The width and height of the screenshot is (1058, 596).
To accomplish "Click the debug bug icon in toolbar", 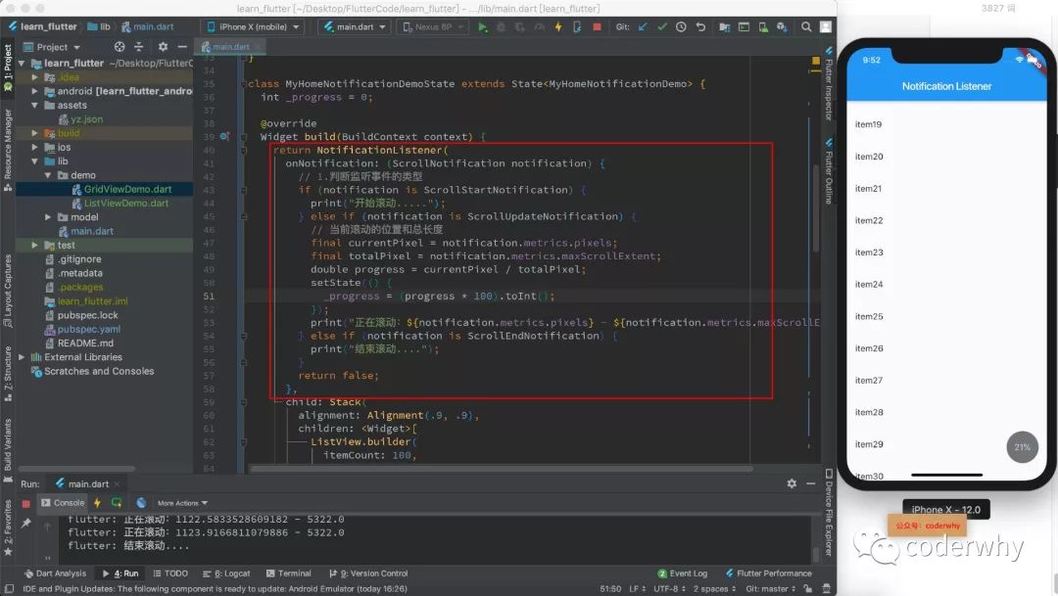I will pyautogui.click(x=501, y=27).
